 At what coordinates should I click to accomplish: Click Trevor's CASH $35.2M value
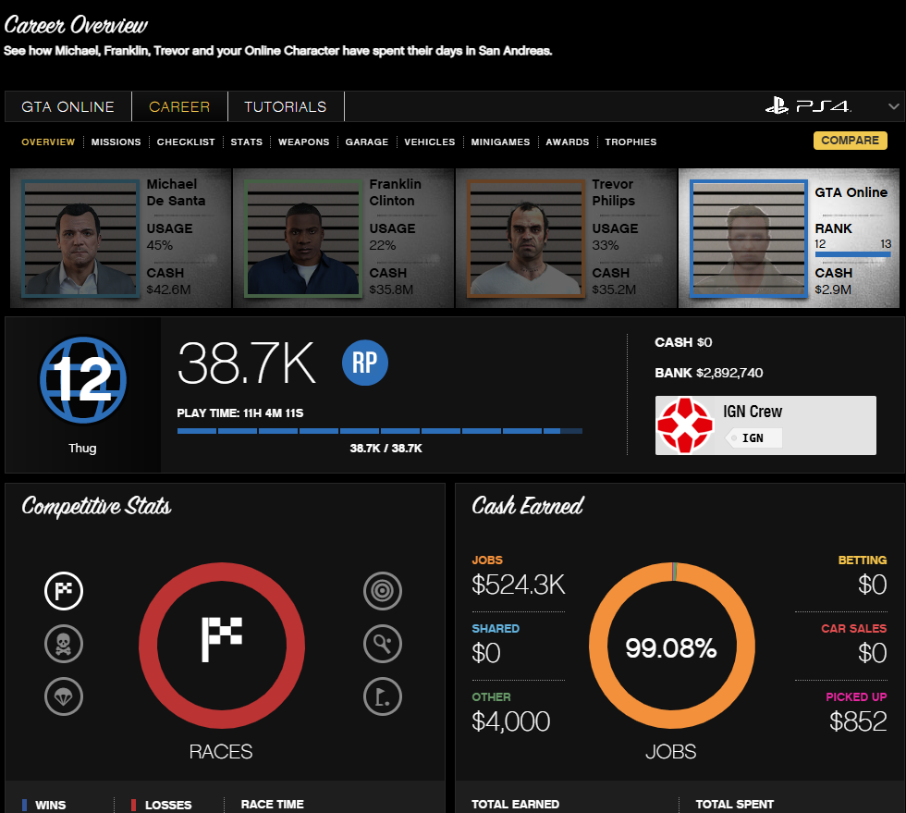coord(614,289)
